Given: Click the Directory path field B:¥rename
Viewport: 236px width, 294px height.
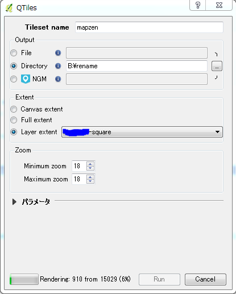Looking at the screenshot, I should (136, 66).
